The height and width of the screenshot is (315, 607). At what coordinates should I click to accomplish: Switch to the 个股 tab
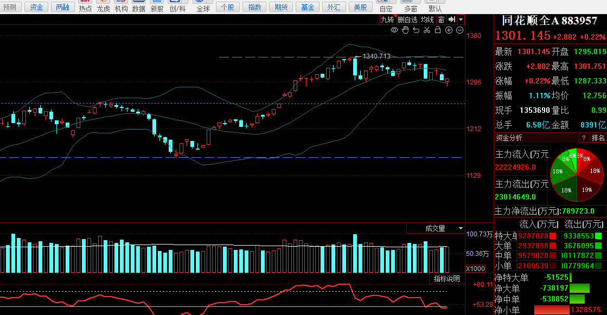[x=228, y=7]
